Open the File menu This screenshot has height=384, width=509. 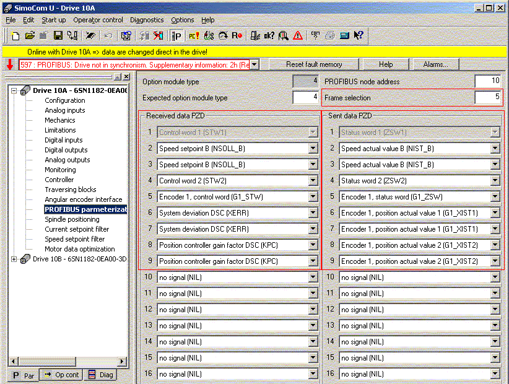pos(11,20)
